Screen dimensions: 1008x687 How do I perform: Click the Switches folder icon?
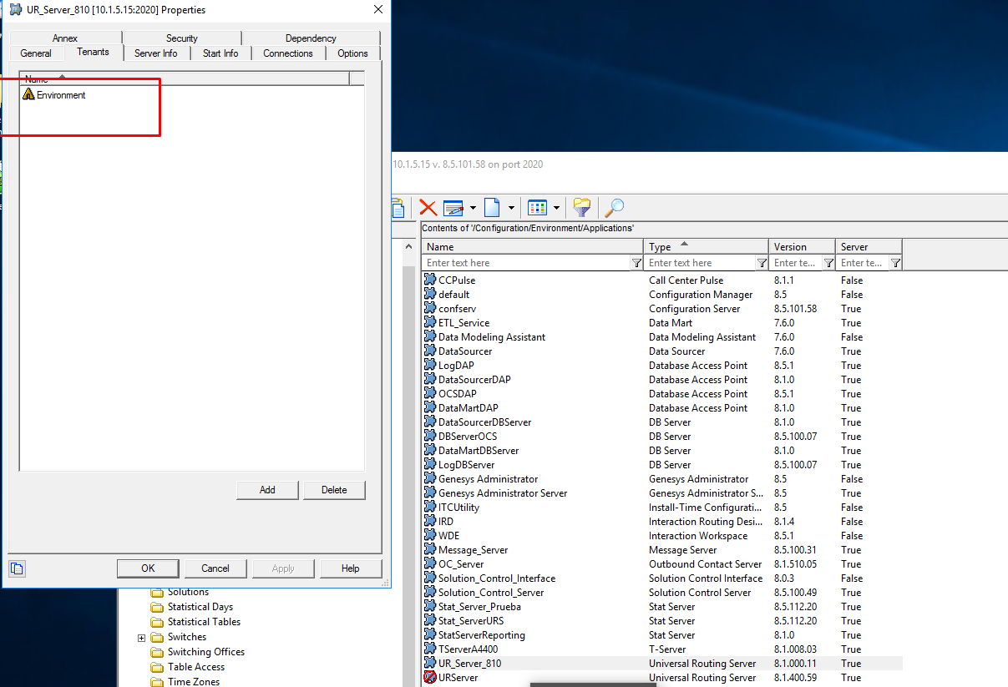157,637
